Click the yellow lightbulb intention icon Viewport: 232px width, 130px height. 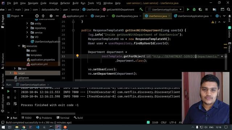click(77, 56)
